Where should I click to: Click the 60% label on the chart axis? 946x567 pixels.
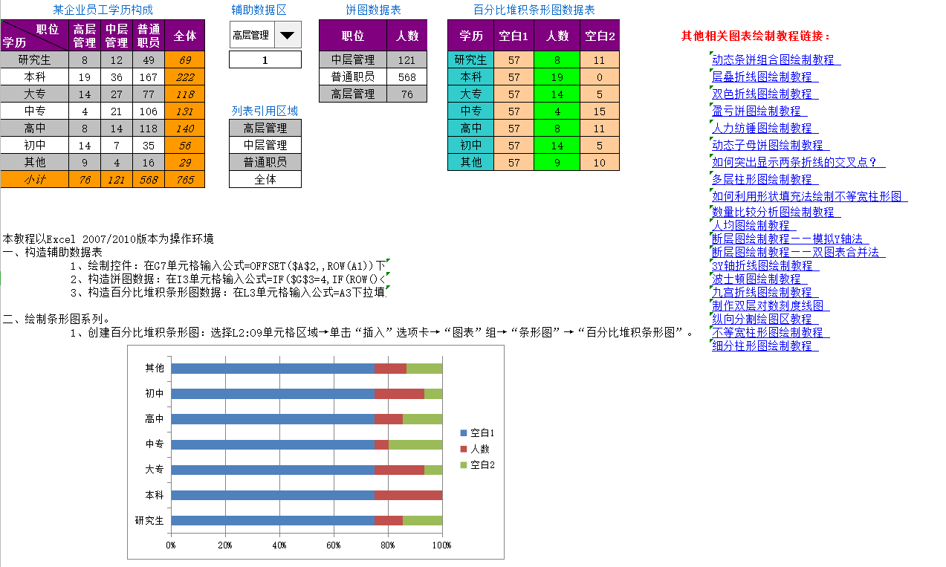pyautogui.click(x=334, y=545)
